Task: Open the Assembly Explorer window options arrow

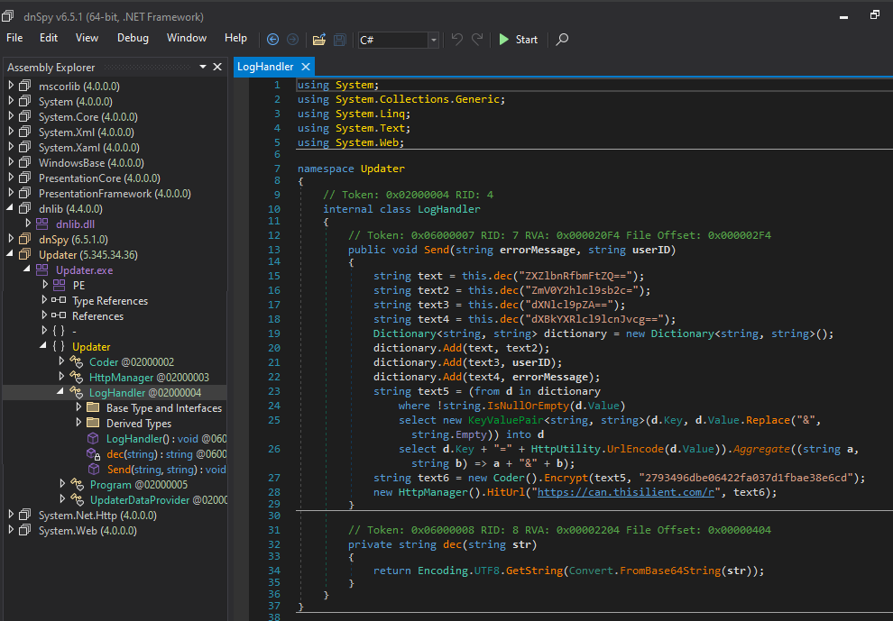Action: (203, 68)
